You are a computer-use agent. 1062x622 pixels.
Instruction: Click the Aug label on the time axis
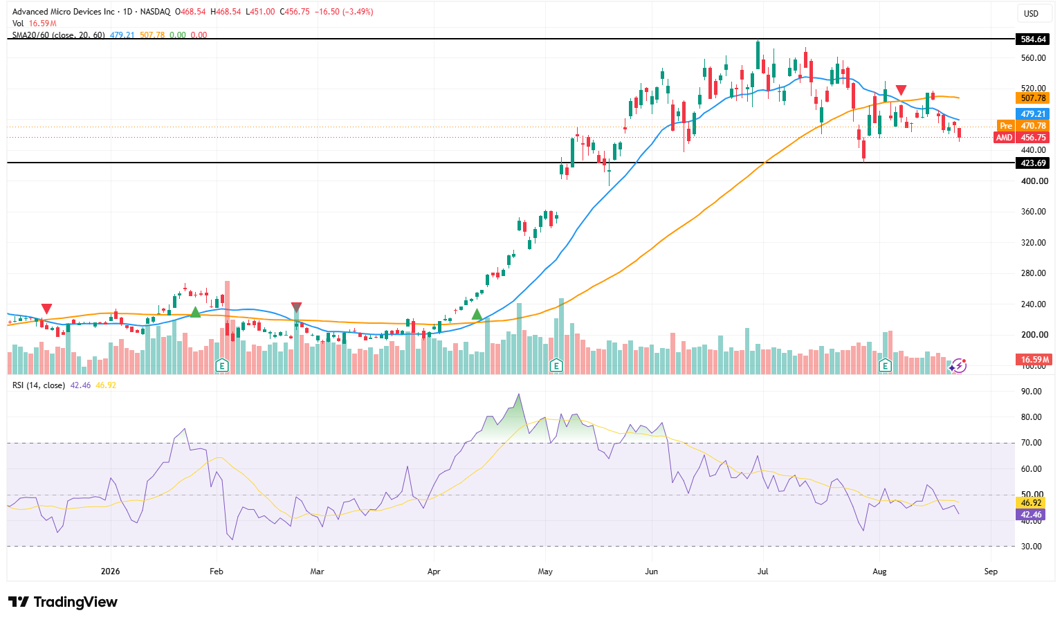(879, 571)
